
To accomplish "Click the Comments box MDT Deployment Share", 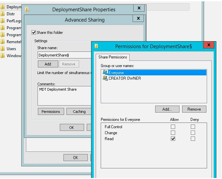I will pyautogui.click(x=64, y=96).
